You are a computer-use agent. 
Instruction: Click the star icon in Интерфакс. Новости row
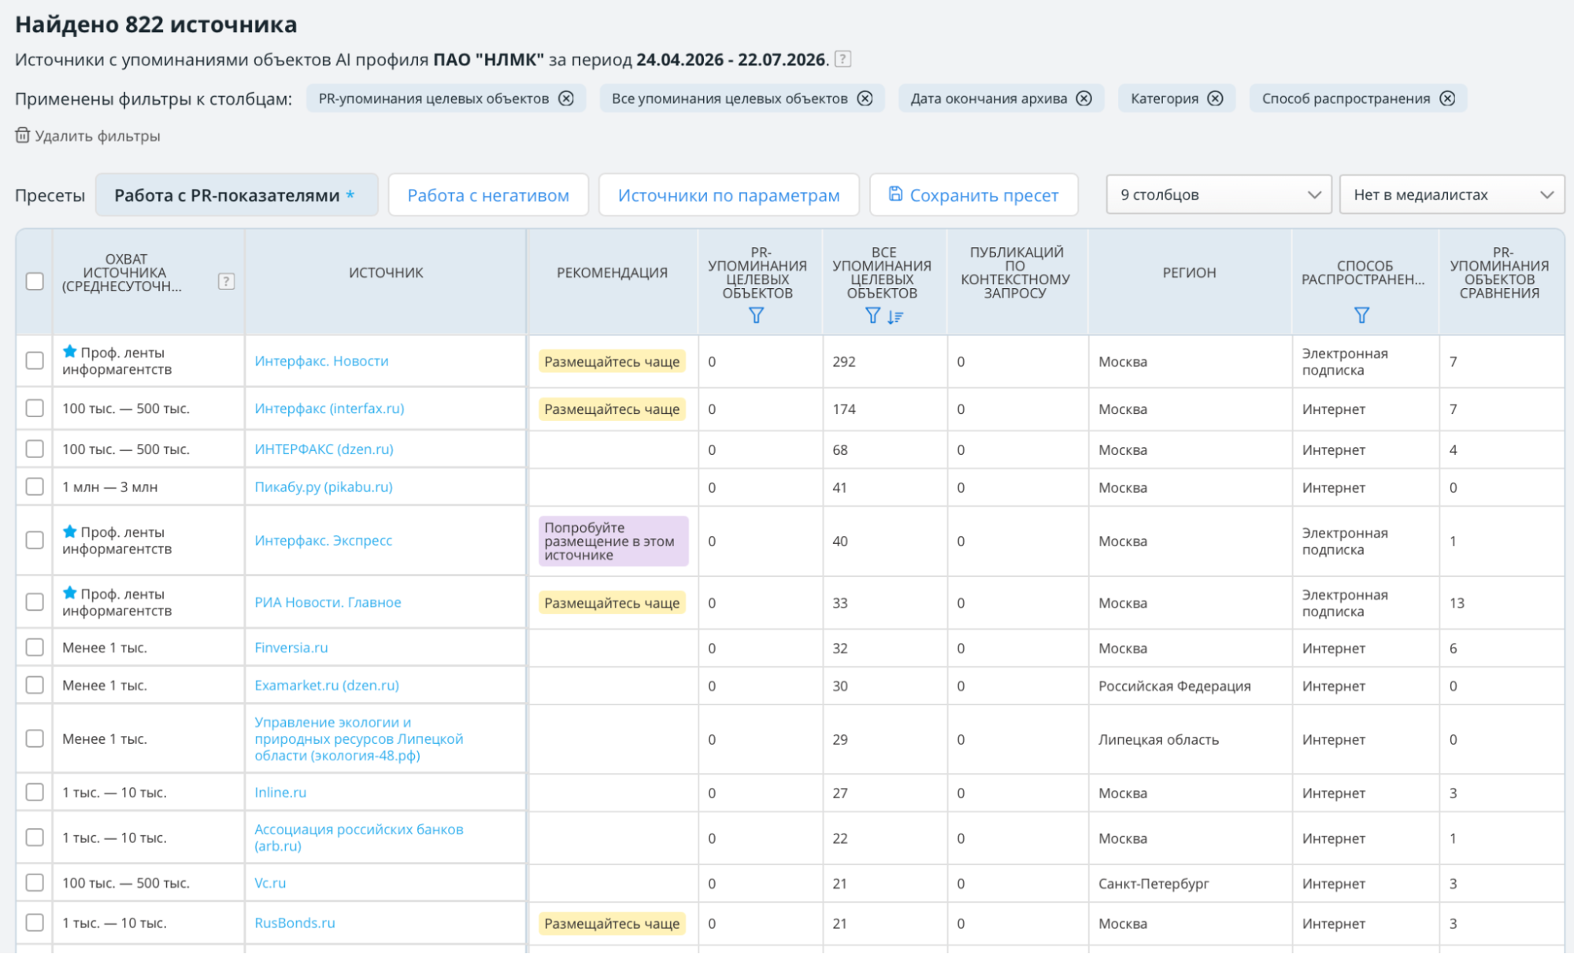point(70,352)
